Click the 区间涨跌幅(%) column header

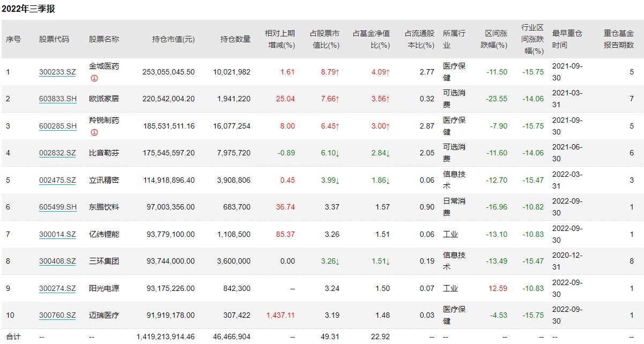[493, 39]
